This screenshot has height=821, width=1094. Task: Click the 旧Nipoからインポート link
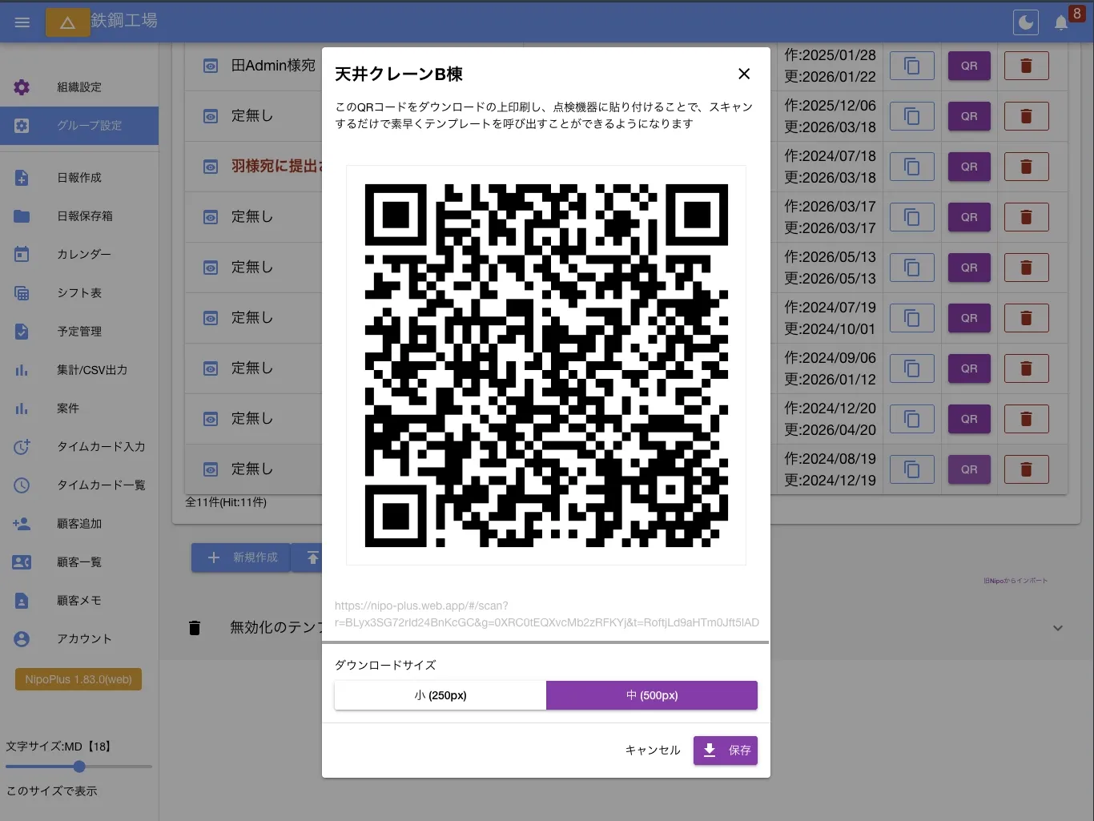tap(1016, 581)
